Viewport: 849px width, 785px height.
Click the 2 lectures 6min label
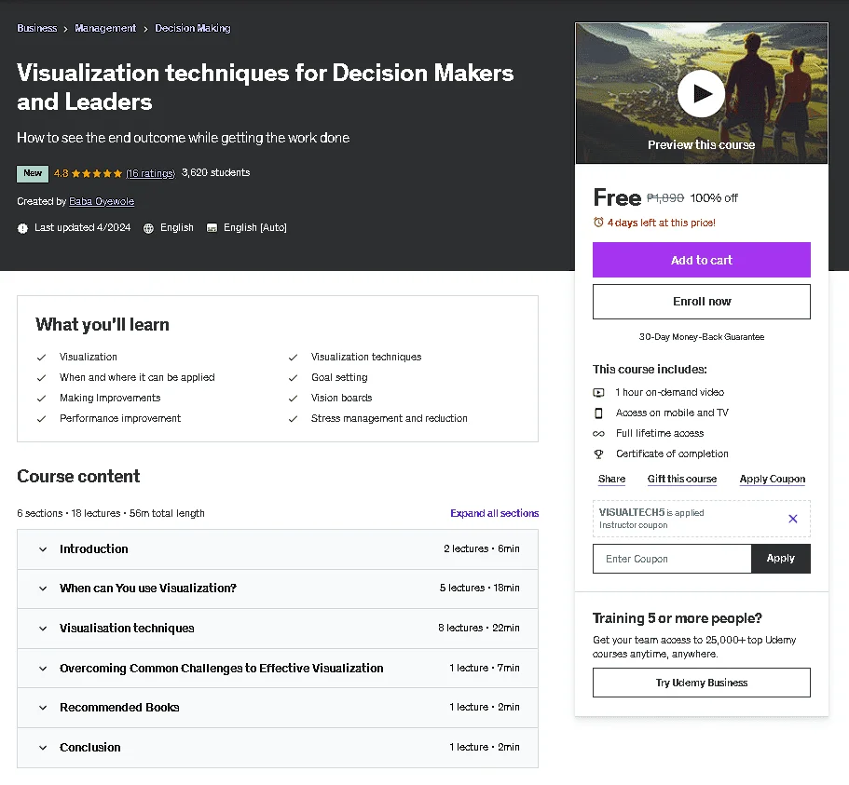pos(482,549)
